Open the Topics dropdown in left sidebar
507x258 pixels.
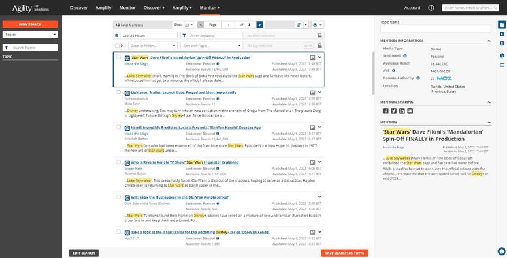click(31, 35)
